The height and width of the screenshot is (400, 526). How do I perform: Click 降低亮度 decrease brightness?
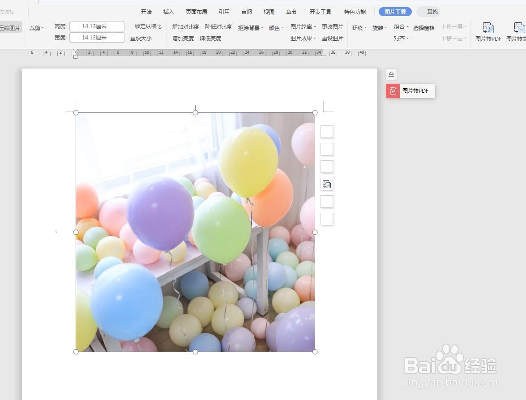pos(210,38)
